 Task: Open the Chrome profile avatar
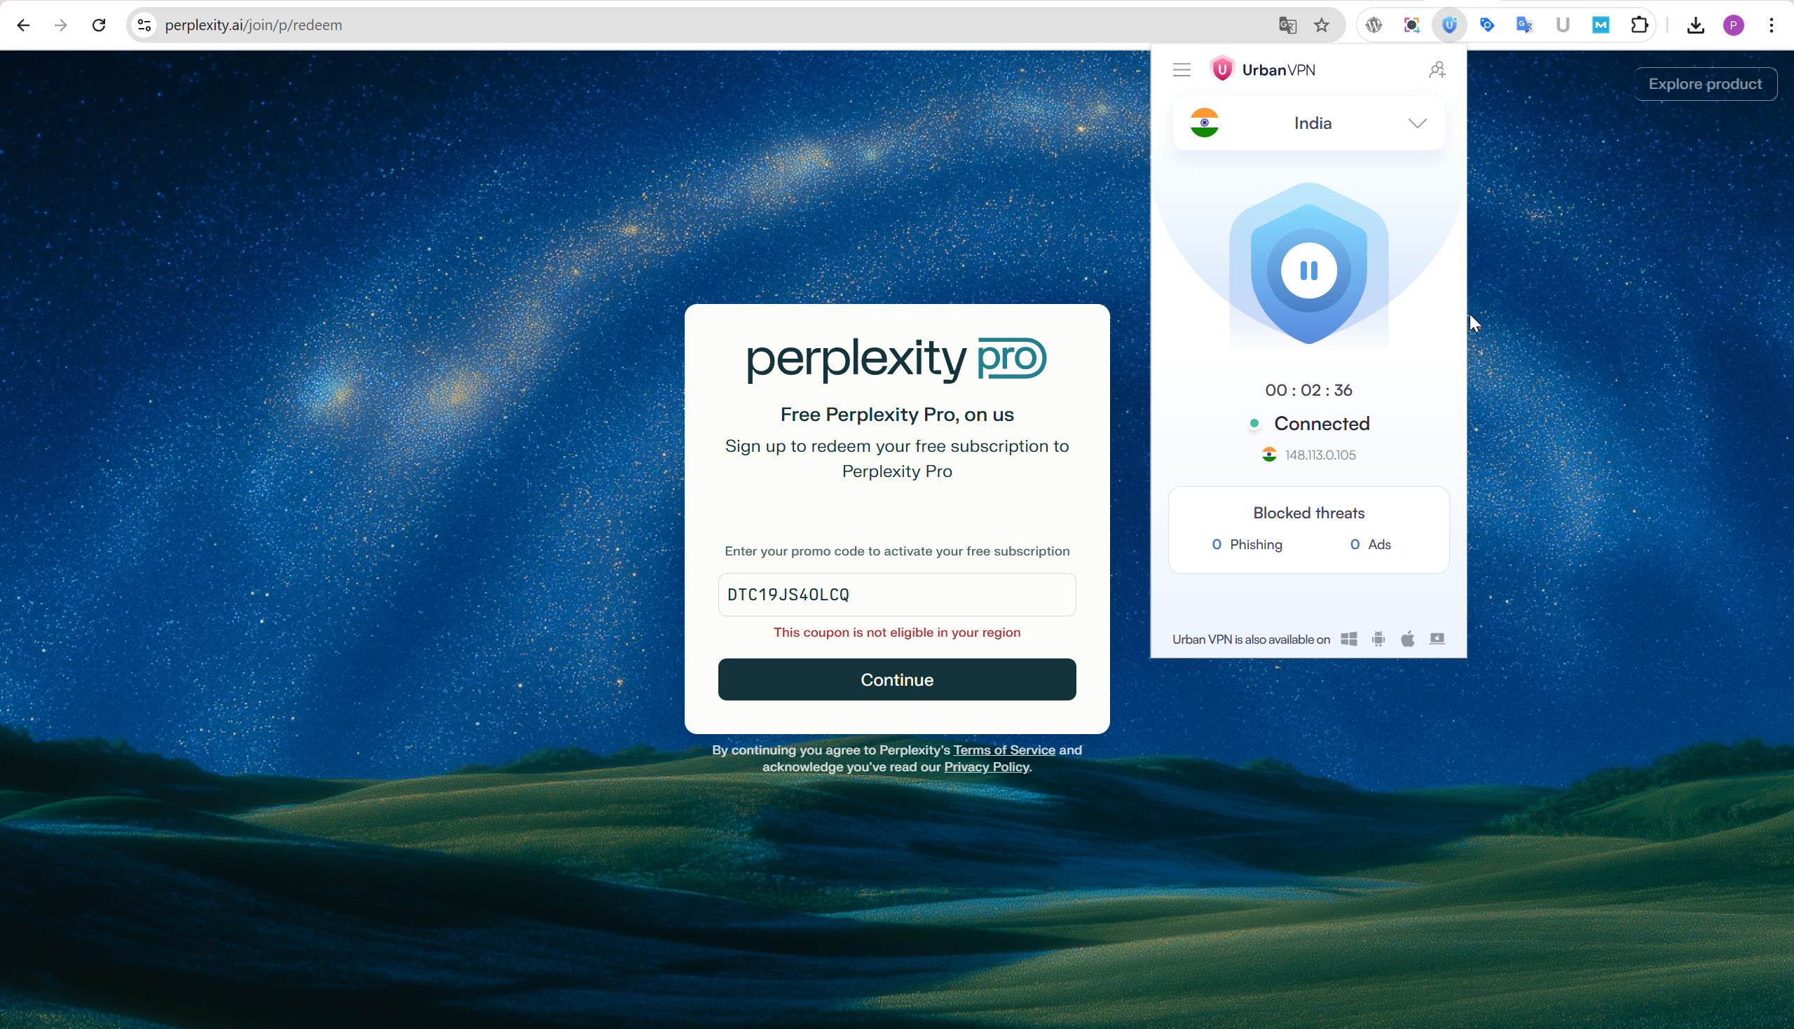pos(1733,25)
